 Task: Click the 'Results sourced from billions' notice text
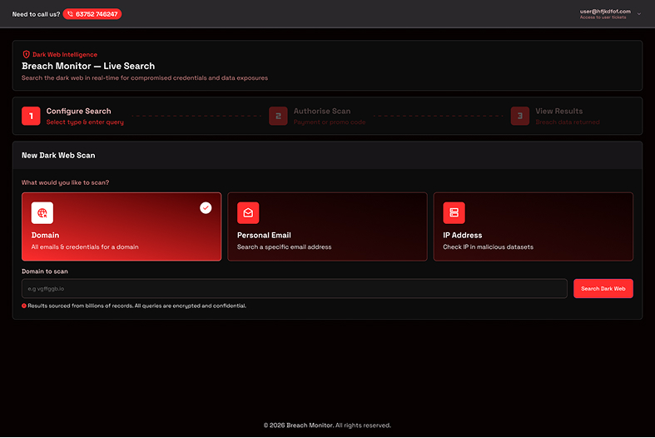[x=137, y=306]
